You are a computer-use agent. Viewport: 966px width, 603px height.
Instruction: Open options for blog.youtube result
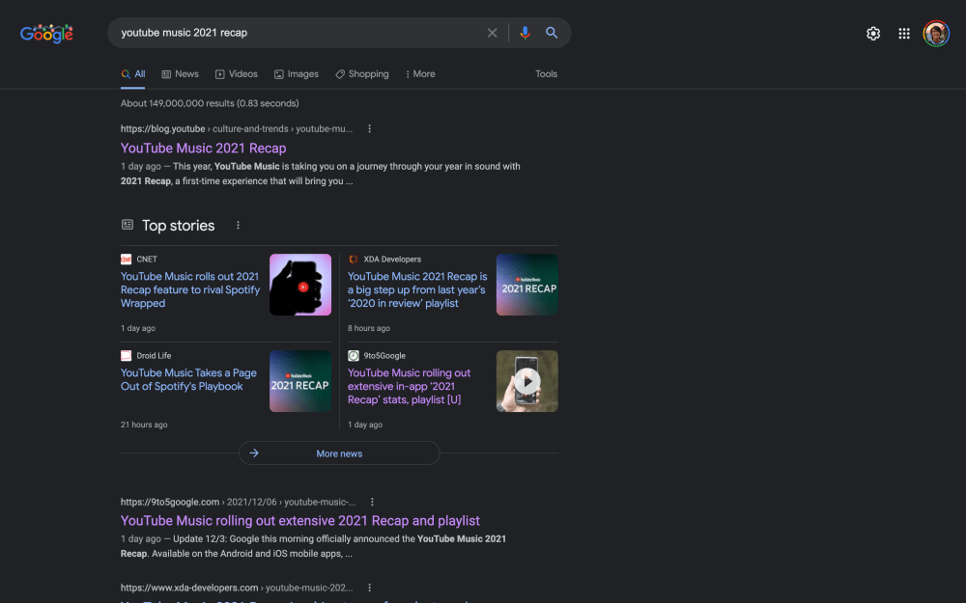pyautogui.click(x=369, y=128)
